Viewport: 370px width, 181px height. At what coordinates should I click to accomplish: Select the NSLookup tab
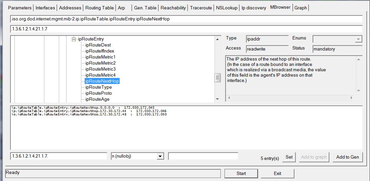(227, 8)
